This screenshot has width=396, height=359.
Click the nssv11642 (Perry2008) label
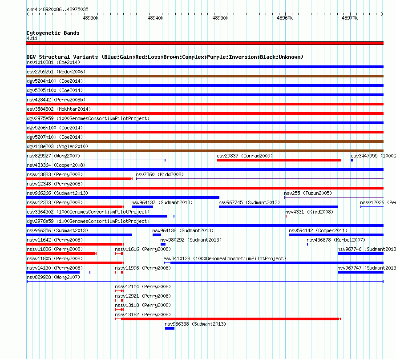55,240
